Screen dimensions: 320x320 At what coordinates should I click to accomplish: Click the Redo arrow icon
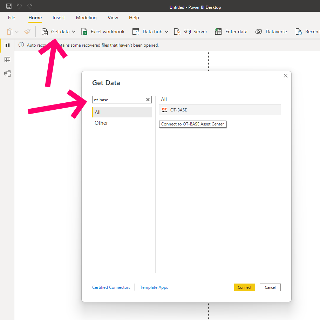pyautogui.click(x=30, y=6)
